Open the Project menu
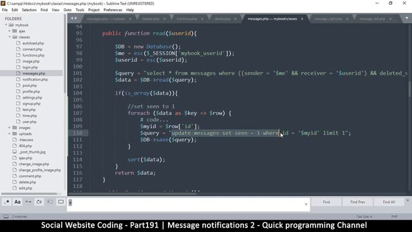This screenshot has width=412, height=232. (94, 10)
